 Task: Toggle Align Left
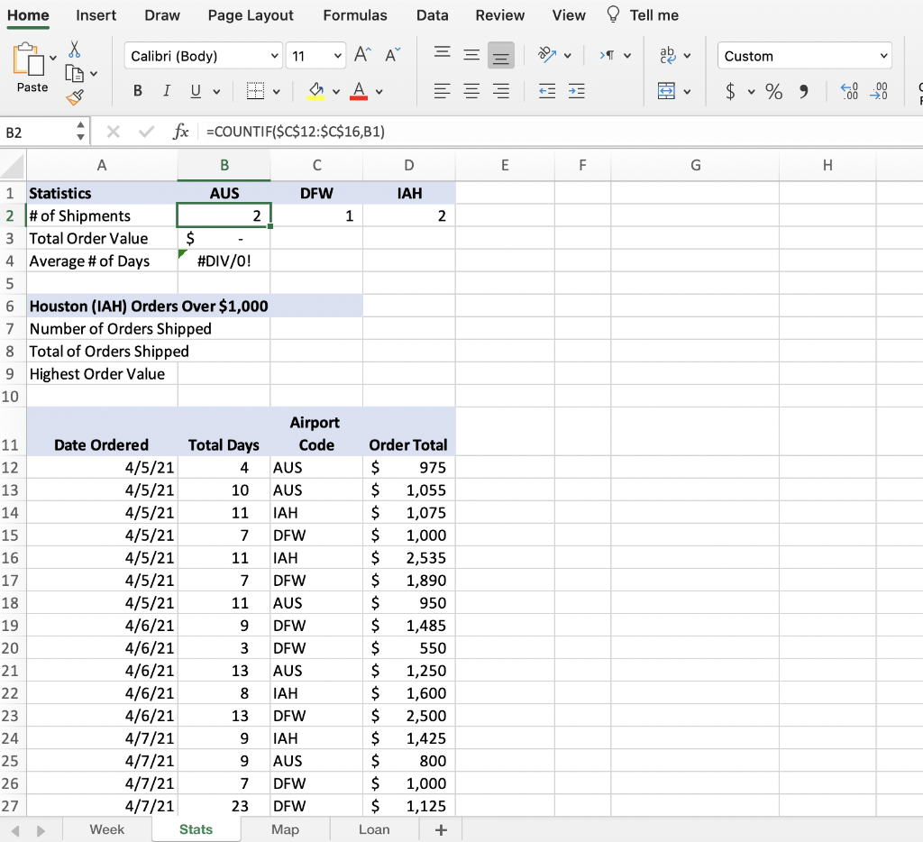[x=442, y=91]
